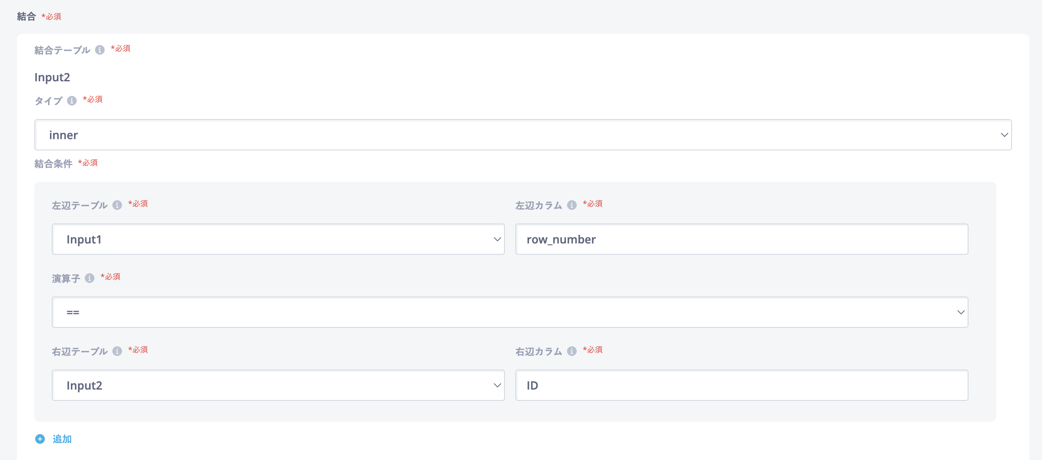The image size is (1042, 460).
Task: Open the 右辺テーブル info tooltip icon
Action: pos(117,351)
